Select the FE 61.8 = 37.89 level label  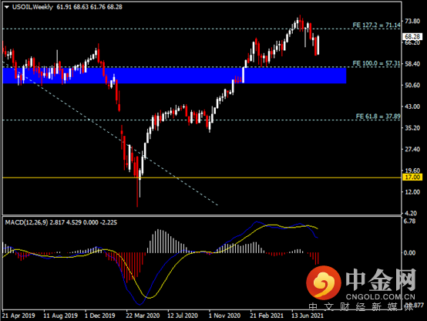(x=378, y=117)
